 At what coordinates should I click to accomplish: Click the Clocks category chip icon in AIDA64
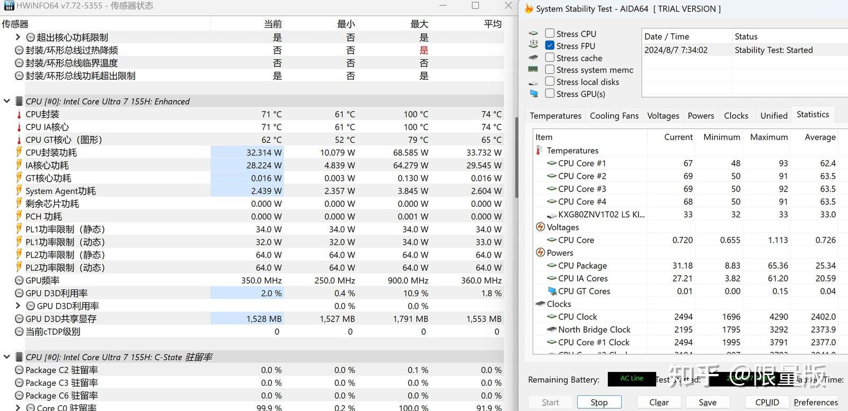coord(540,304)
